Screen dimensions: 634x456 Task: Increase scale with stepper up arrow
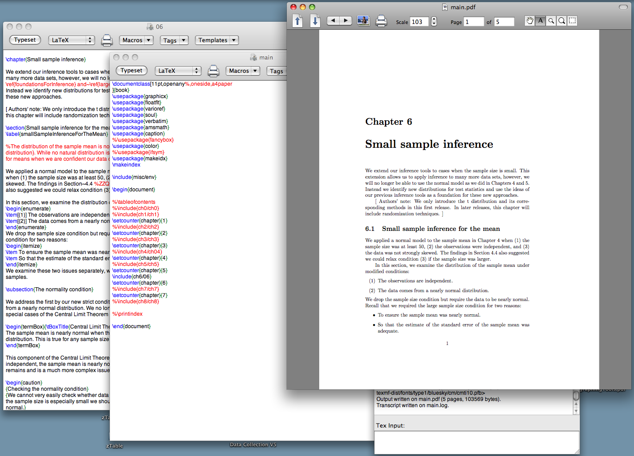pos(434,19)
